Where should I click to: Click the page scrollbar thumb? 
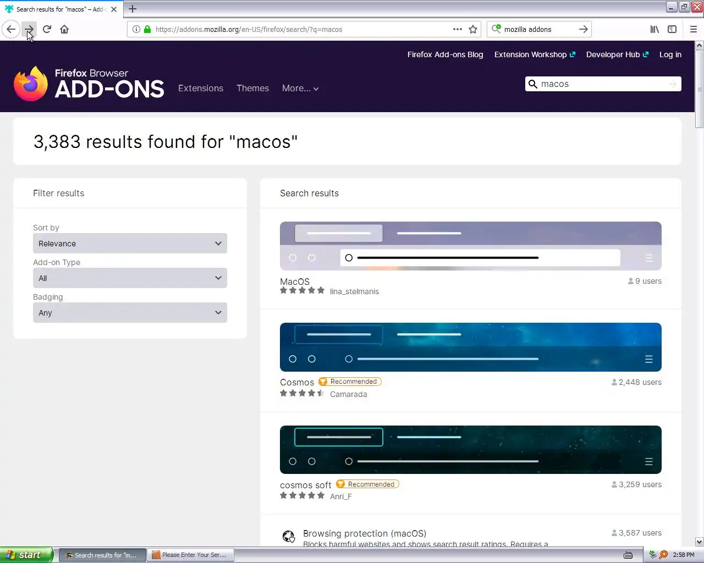click(699, 89)
